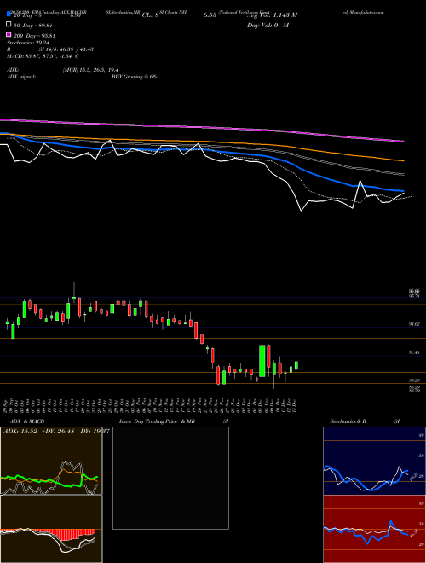Click inside the empty Intra Day trading chart box
This screenshot has height=563, width=426.
(170, 478)
